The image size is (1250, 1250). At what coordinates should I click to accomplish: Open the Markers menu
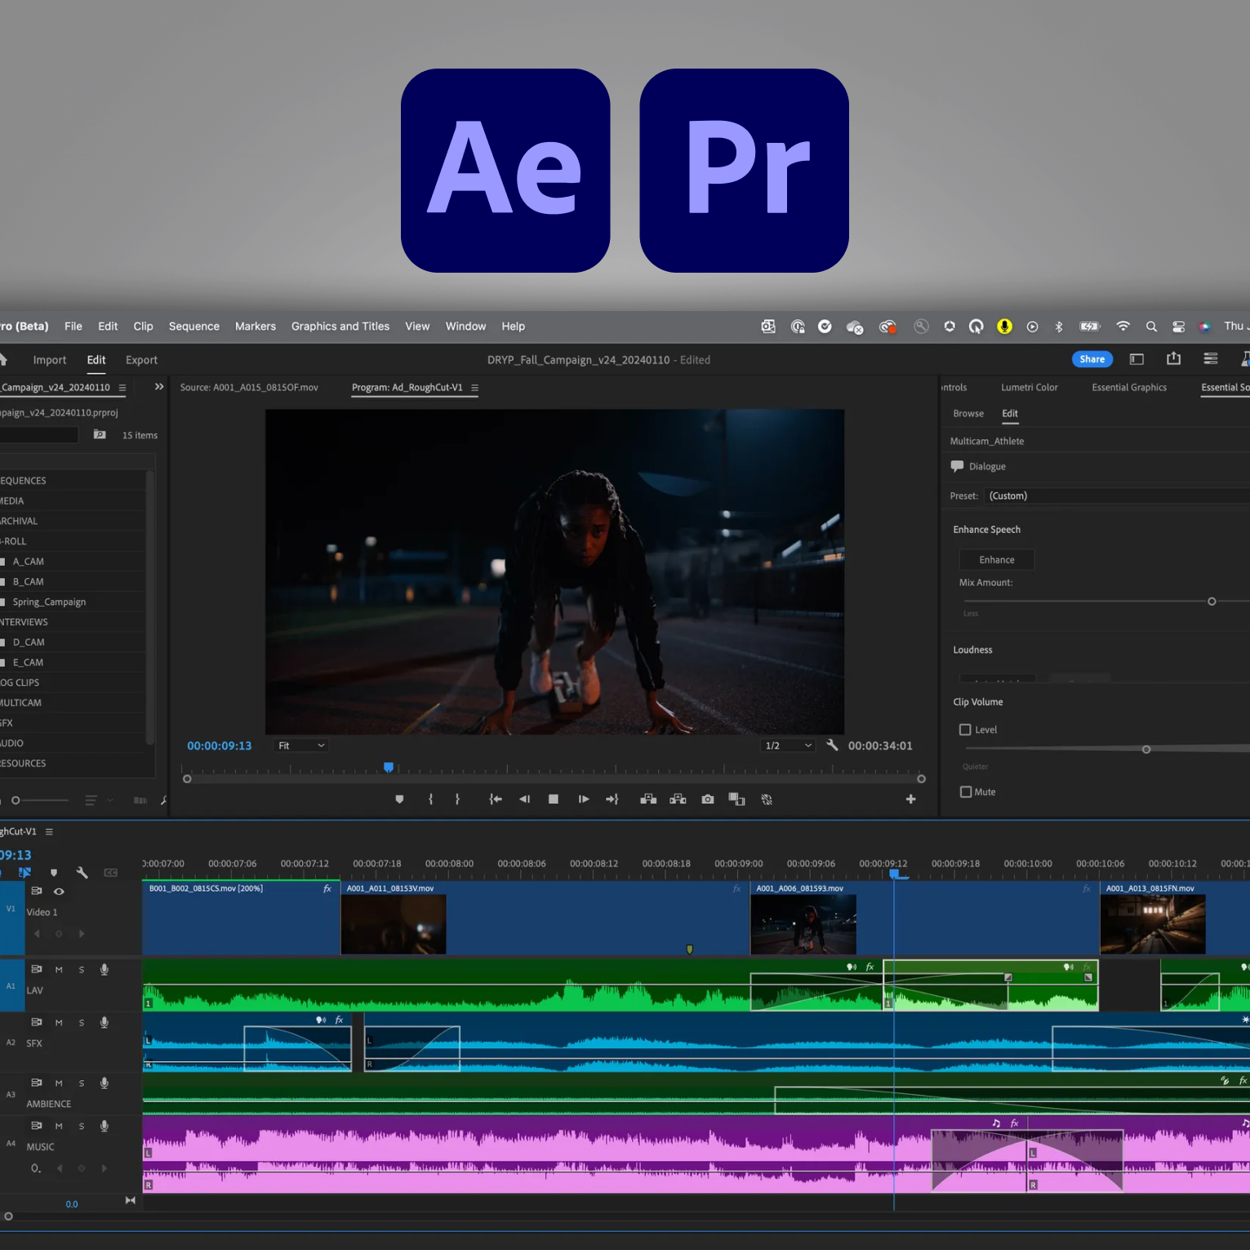(x=256, y=327)
